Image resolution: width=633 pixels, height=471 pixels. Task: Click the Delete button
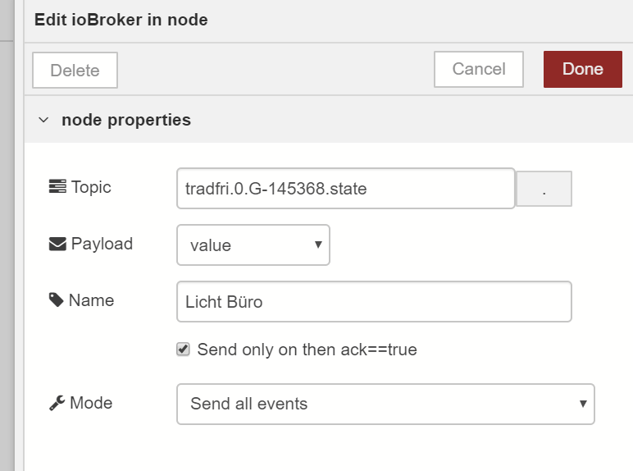(75, 71)
